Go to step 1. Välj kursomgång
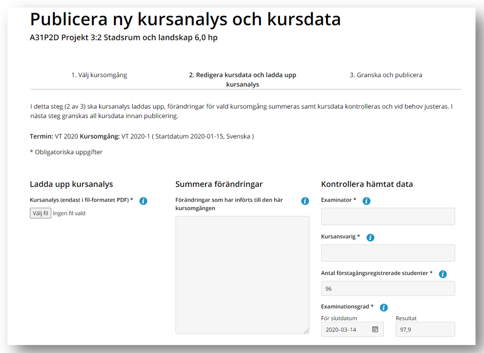The image size is (484, 353). coord(99,75)
